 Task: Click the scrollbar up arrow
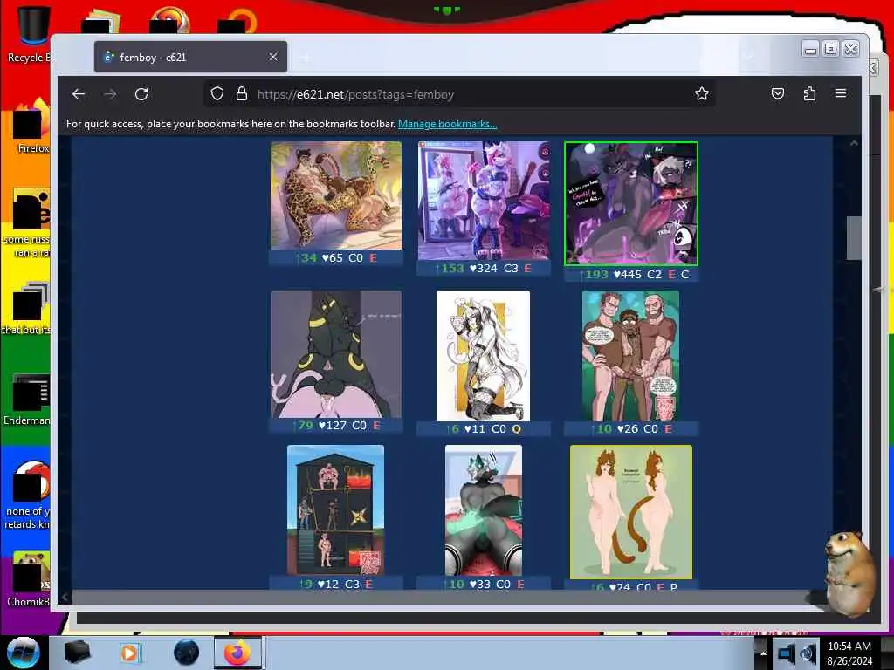pyautogui.click(x=854, y=144)
